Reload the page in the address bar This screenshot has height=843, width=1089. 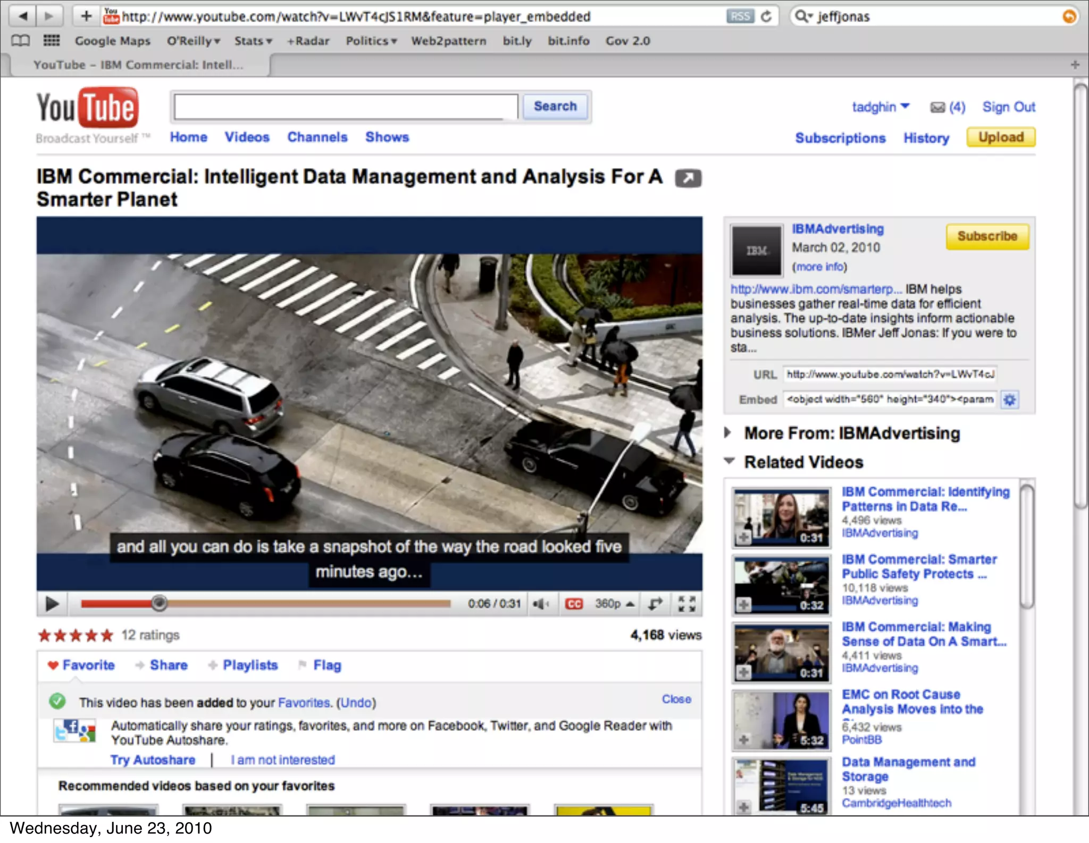[x=766, y=16]
